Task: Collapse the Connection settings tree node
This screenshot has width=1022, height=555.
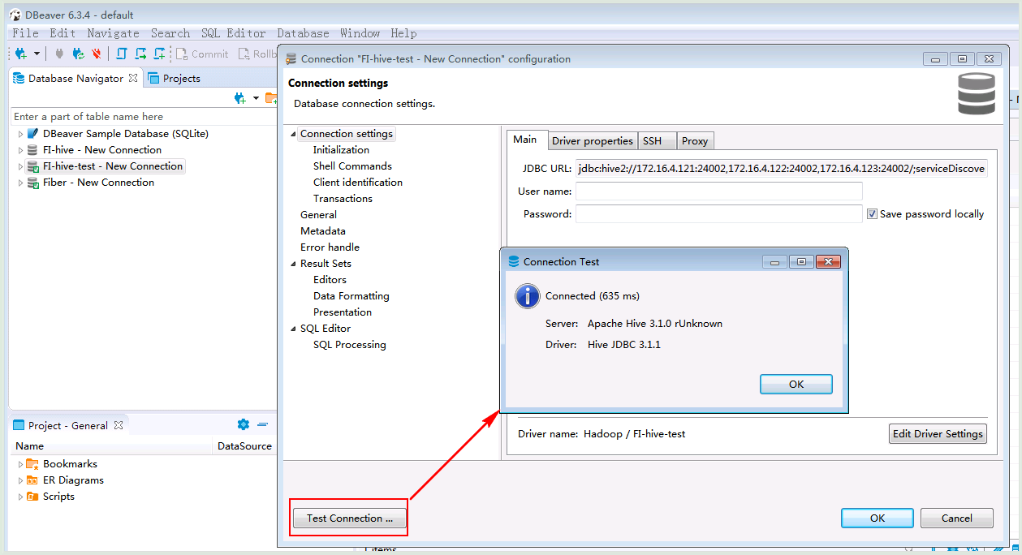Action: (x=293, y=134)
